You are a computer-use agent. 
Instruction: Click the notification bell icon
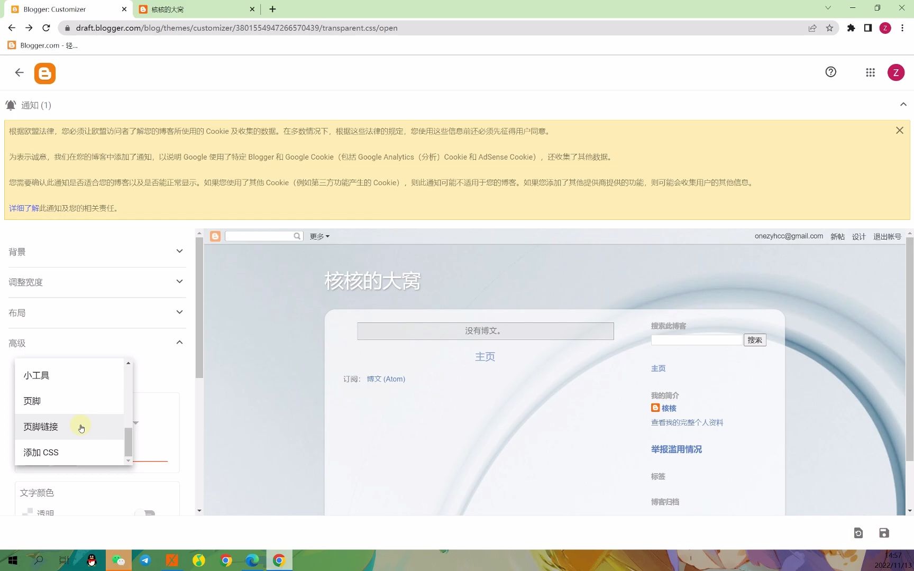[x=11, y=105]
